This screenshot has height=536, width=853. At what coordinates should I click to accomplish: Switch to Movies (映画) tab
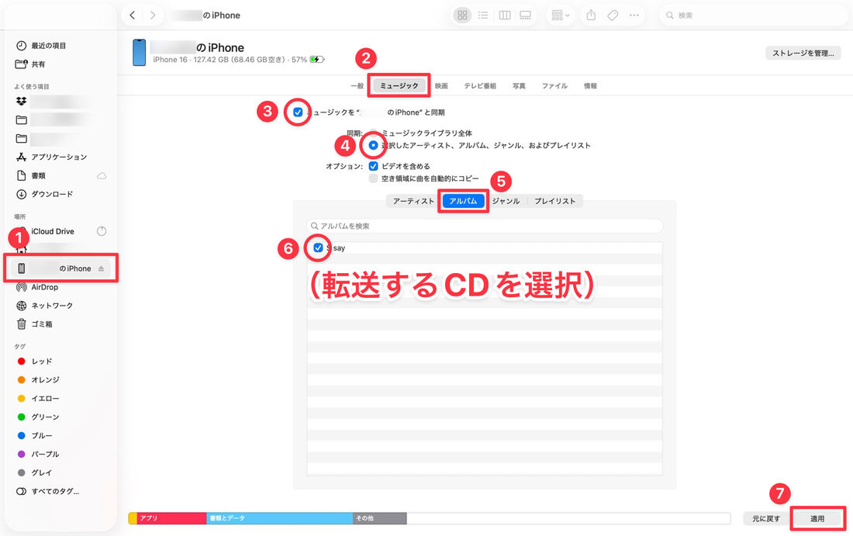[x=441, y=85]
